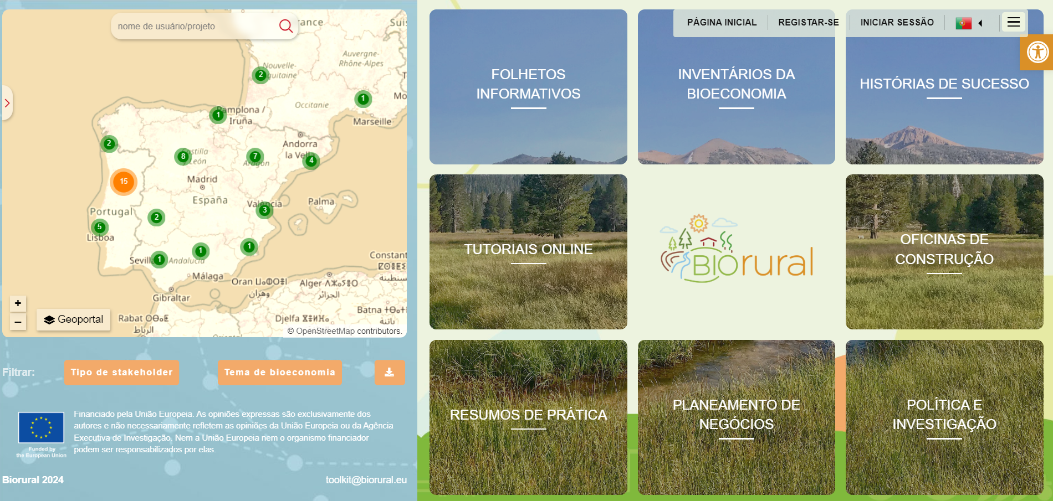Zoom in on the map
Screen dimensions: 1053x501
pyautogui.click(x=18, y=303)
